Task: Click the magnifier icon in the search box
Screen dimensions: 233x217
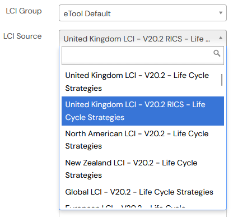Action: click(x=217, y=53)
